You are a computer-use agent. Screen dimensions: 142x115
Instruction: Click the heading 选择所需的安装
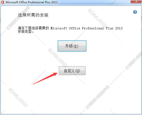tap(33, 15)
